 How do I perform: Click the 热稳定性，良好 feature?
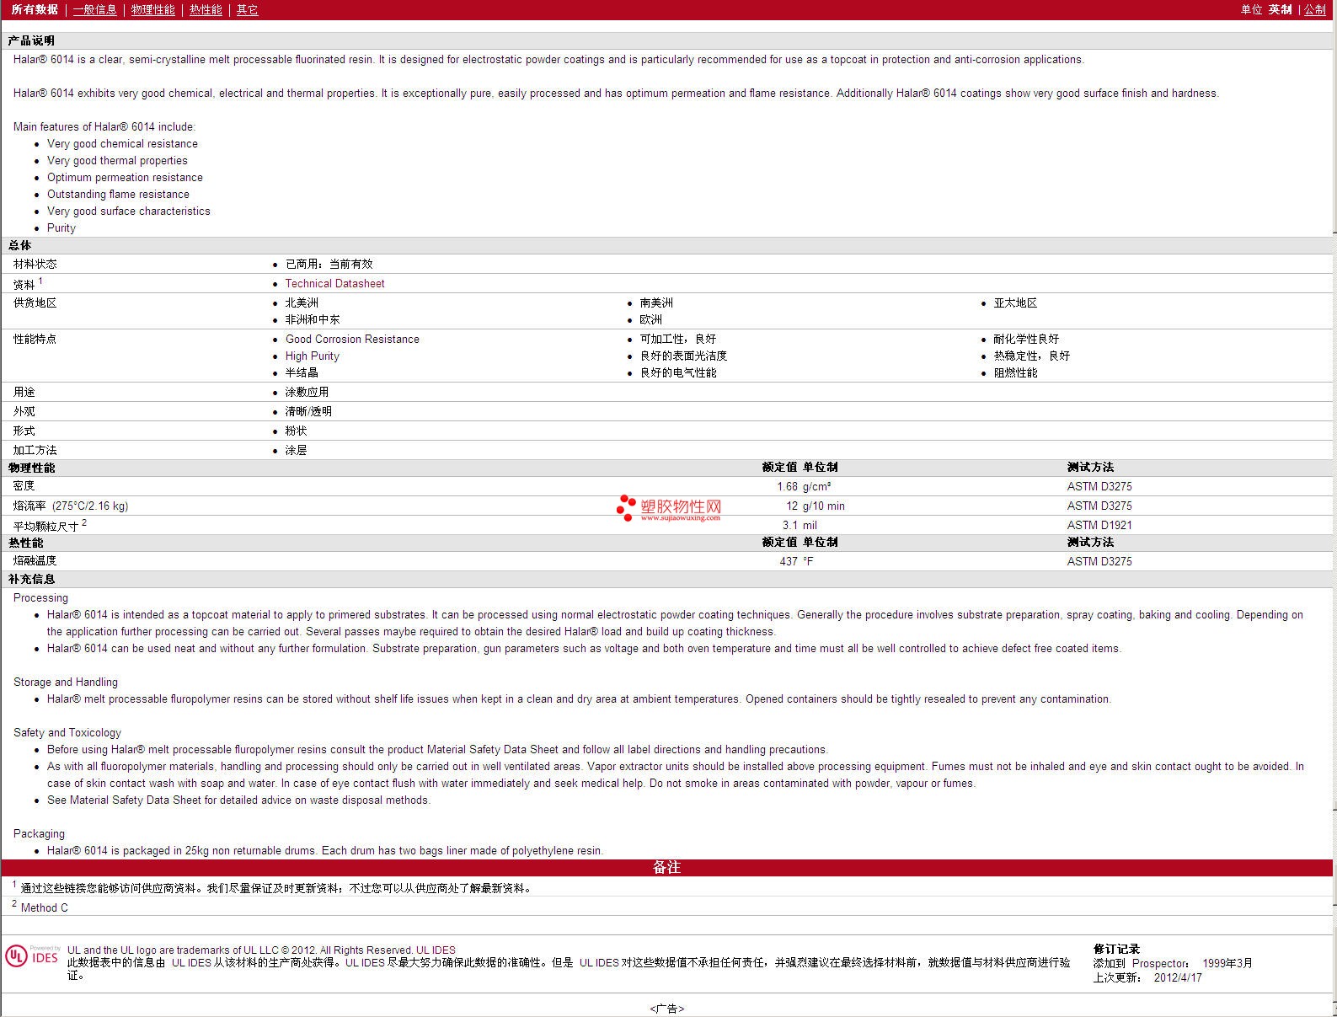[x=1032, y=356]
